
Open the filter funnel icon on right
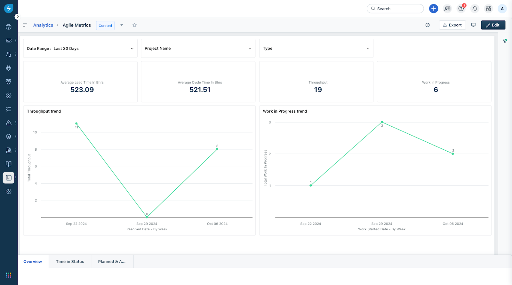coord(505,41)
